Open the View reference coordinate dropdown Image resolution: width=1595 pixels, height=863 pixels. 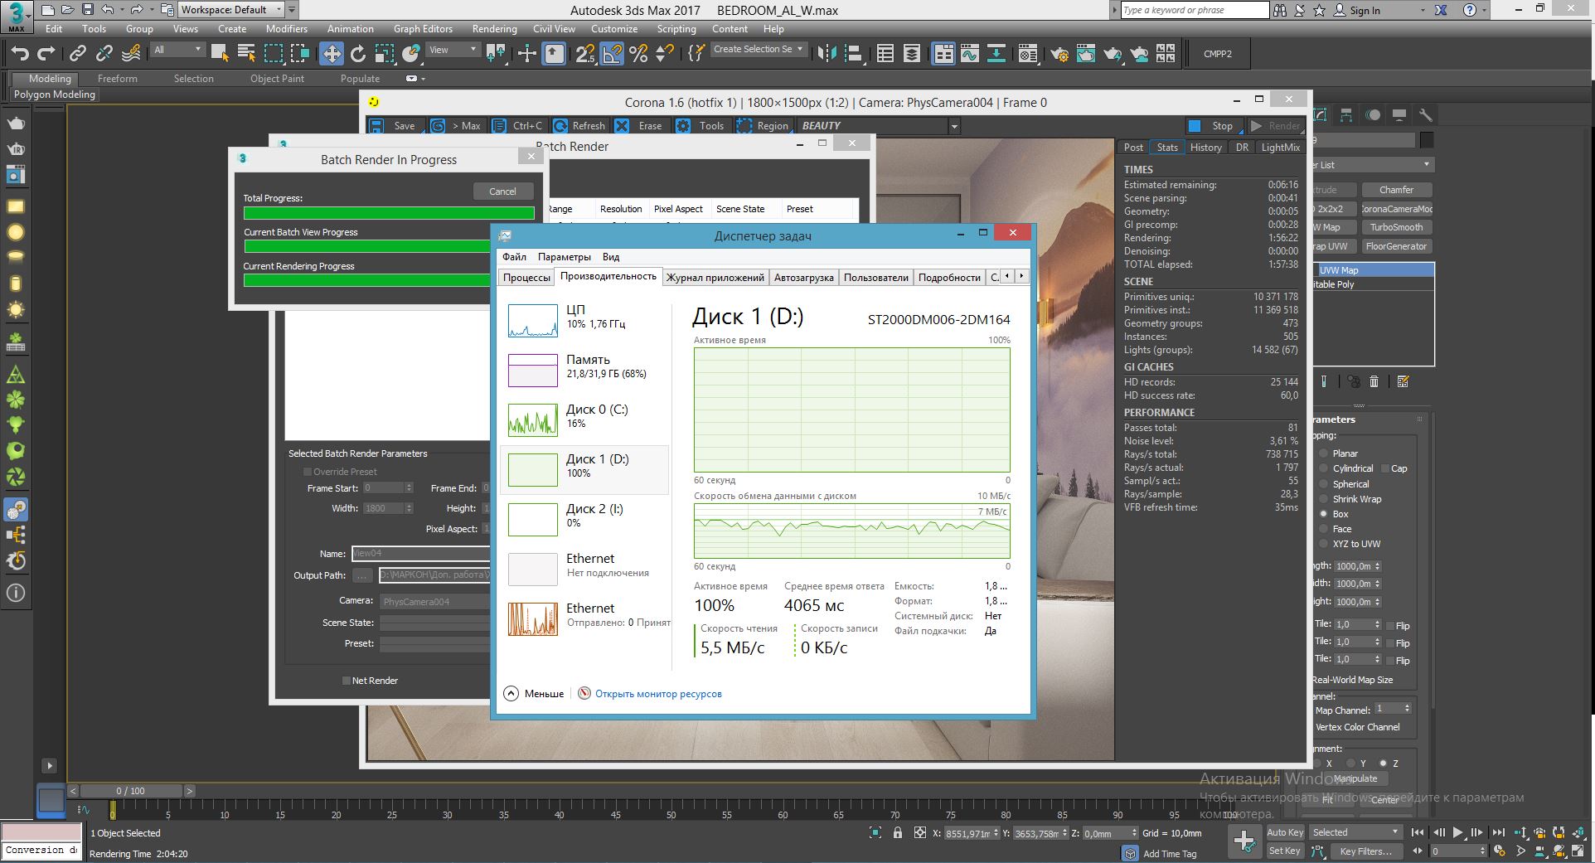(x=453, y=50)
